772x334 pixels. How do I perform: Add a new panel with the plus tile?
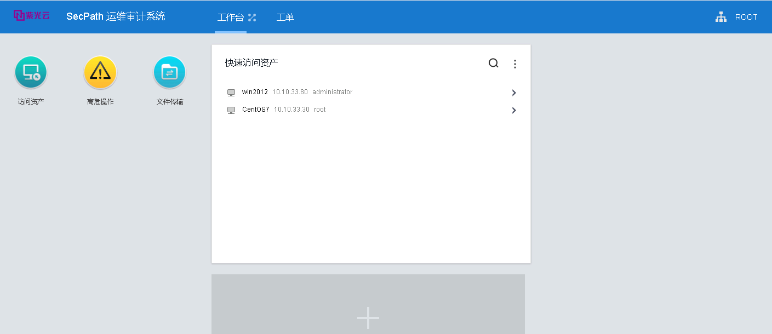368,317
